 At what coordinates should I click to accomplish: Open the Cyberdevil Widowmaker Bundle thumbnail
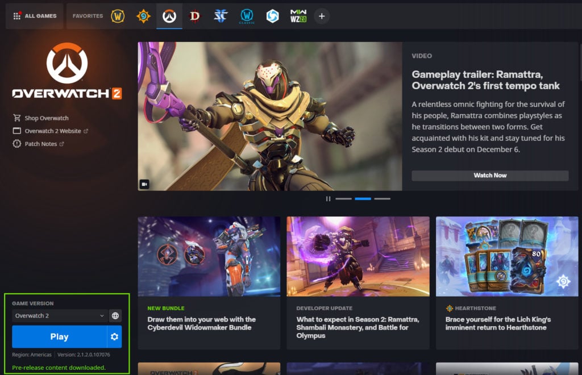209,256
